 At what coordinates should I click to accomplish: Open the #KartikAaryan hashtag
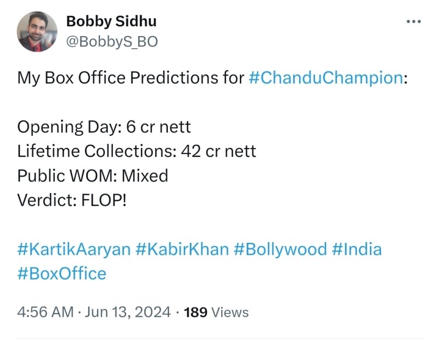pyautogui.click(x=74, y=249)
